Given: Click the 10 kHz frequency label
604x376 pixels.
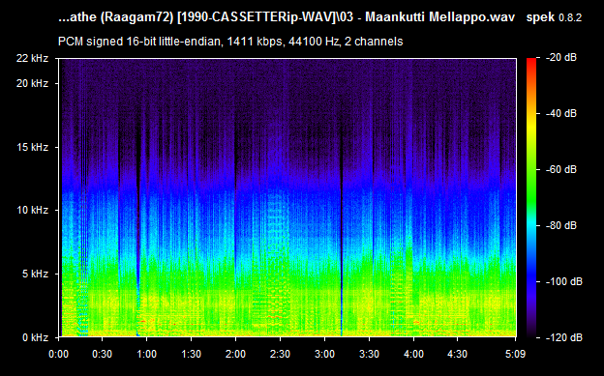Looking at the screenshot, I should [32, 210].
